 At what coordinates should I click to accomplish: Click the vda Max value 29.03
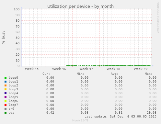(152, 113)
